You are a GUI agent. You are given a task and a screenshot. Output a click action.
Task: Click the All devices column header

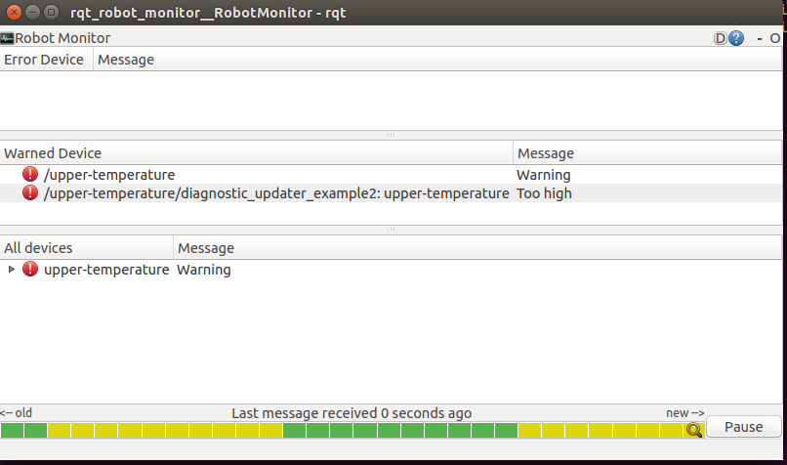(x=86, y=248)
